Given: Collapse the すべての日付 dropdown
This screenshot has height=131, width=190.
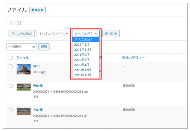Looking at the screenshot, I should click(86, 34).
